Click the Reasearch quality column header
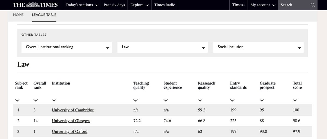 207,85
